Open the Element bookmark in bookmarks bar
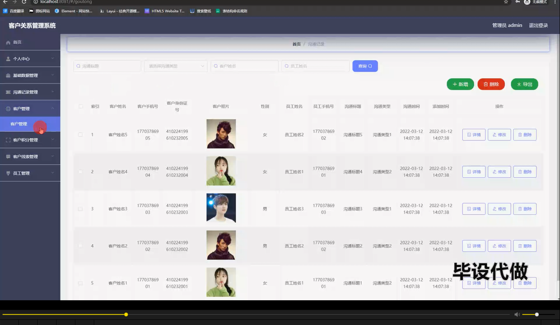This screenshot has width=560, height=325. [74, 11]
